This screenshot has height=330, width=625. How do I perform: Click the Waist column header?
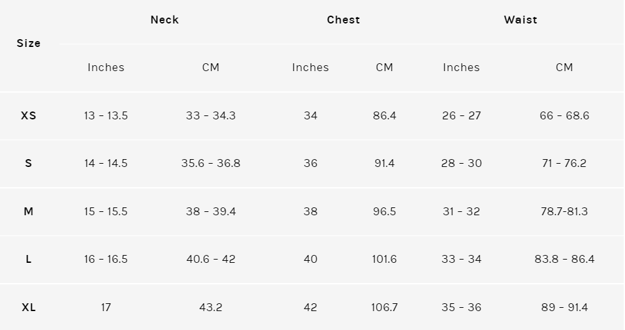coord(520,20)
